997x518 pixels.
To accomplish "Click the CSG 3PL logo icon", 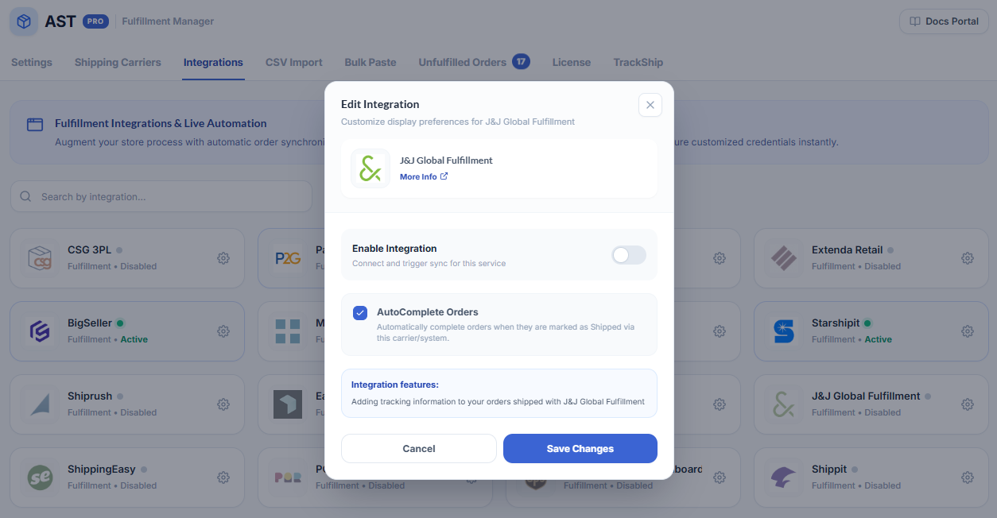I will pyautogui.click(x=40, y=258).
